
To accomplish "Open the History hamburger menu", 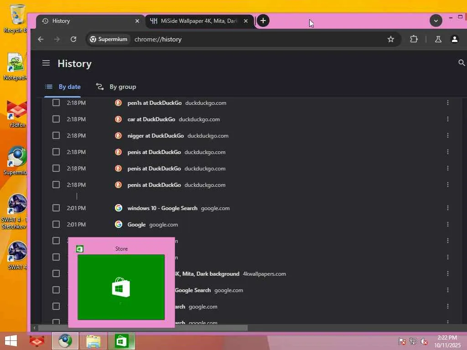I will [x=46, y=63].
